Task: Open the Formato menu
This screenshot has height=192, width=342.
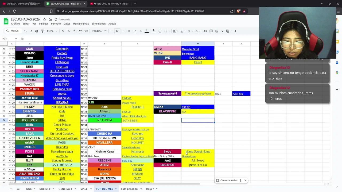Action: [x=56, y=24]
